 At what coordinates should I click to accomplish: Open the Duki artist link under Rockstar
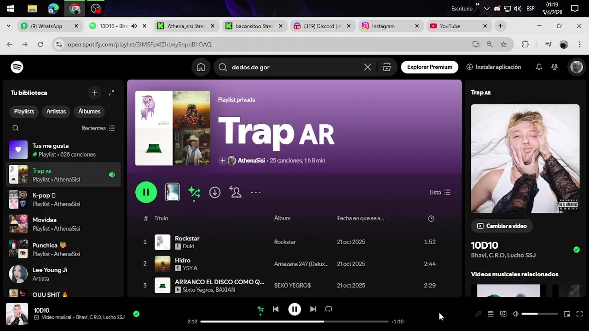pos(188,246)
